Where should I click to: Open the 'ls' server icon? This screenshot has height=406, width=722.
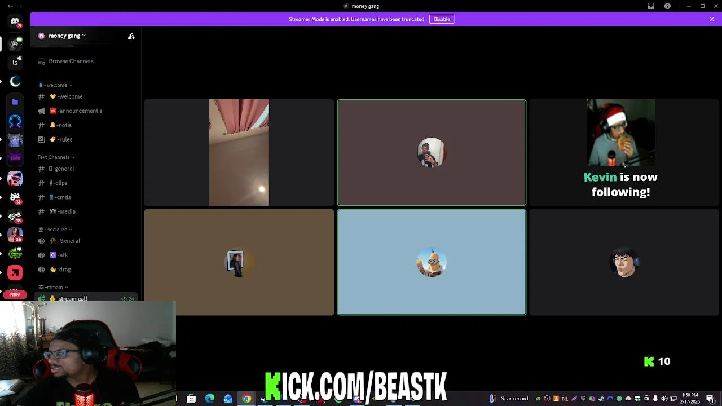click(15, 62)
